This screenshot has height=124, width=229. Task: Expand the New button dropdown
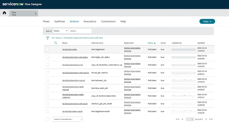click(x=207, y=21)
